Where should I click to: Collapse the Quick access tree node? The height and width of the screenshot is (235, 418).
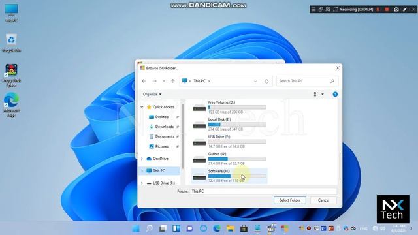142,107
